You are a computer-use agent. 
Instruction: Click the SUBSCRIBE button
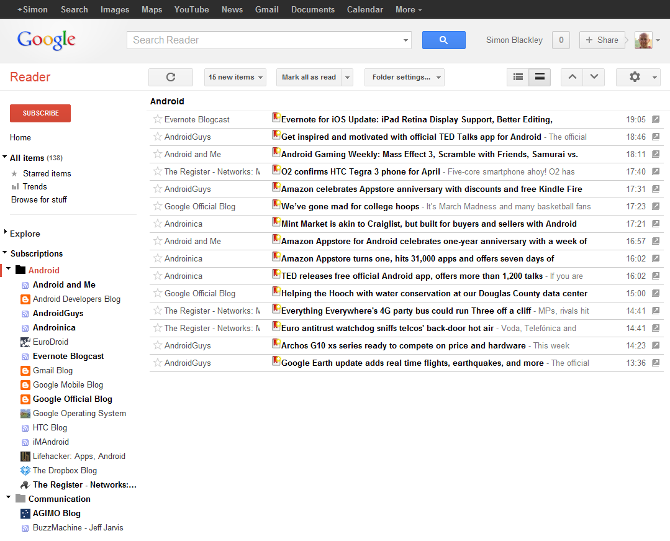(40, 113)
